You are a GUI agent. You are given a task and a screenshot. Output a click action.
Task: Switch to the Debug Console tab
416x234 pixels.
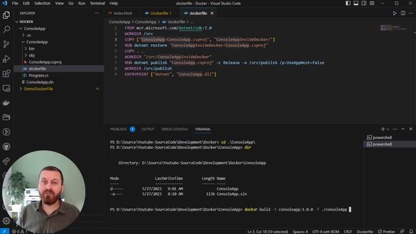point(175,129)
